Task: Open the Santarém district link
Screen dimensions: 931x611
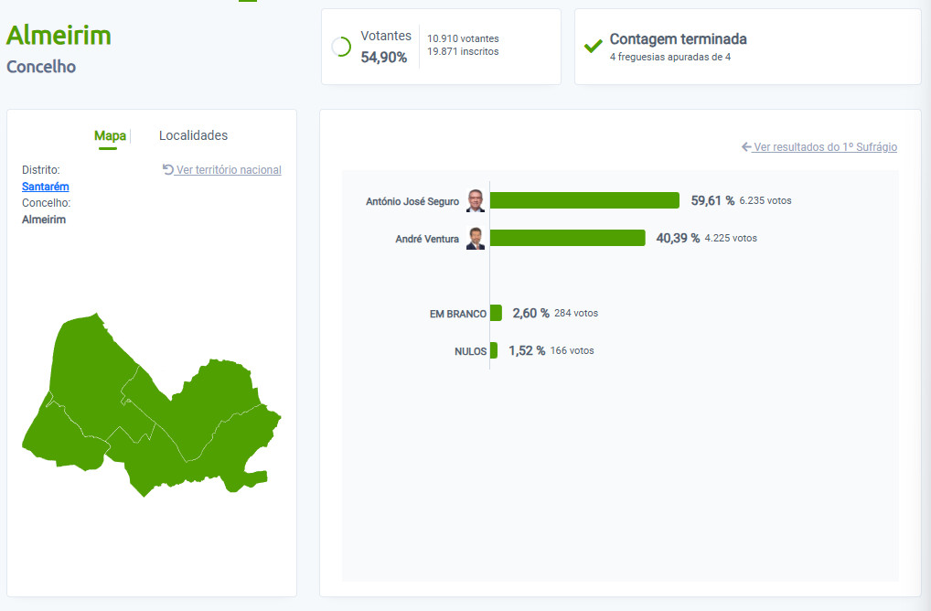Action: click(45, 187)
